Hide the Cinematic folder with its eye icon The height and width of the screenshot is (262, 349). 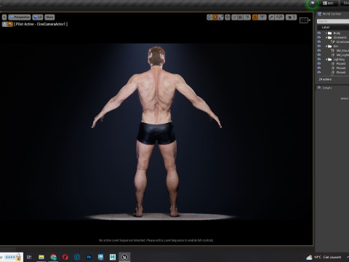tap(319, 37)
